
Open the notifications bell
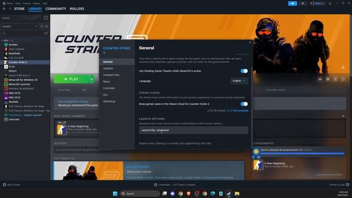tap(302, 3)
